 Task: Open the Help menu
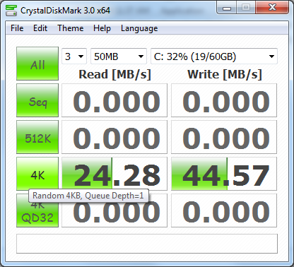pyautogui.click(x=102, y=28)
